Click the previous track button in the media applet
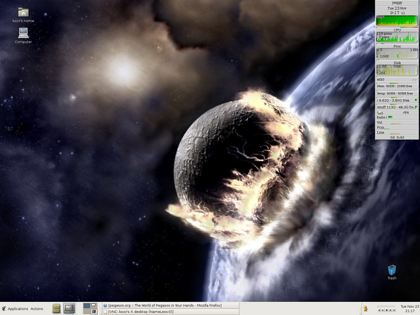Screen dimensions: 420x315 coord(379,310)
